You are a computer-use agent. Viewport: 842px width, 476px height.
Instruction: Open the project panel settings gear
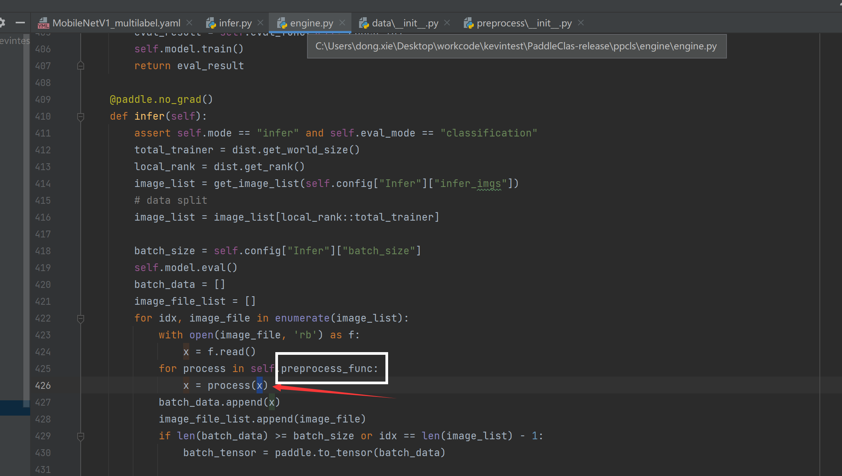2,23
